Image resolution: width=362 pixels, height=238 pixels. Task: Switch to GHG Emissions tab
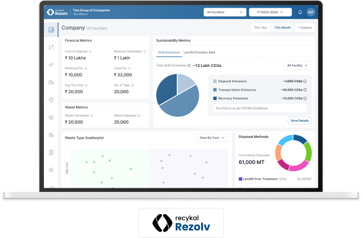pyautogui.click(x=169, y=53)
